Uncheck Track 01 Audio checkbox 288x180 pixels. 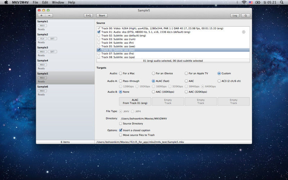point(99,32)
